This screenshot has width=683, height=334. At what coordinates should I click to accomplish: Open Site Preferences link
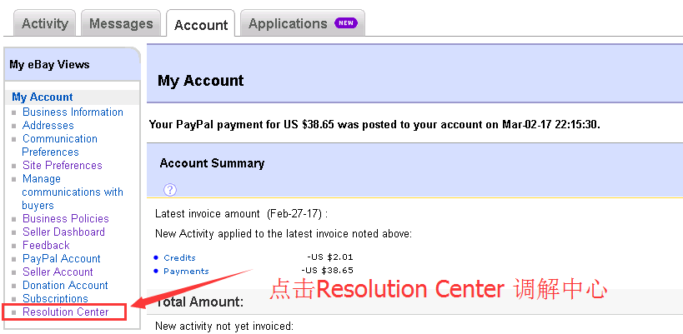(x=63, y=166)
